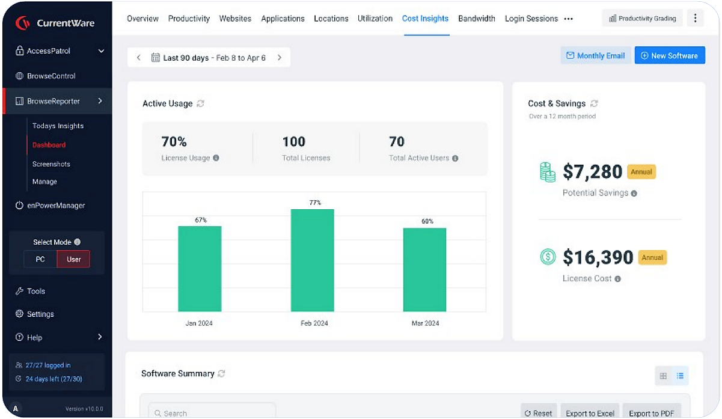This screenshot has width=722, height=419.
Task: Go to previous date range
Action: coord(138,58)
